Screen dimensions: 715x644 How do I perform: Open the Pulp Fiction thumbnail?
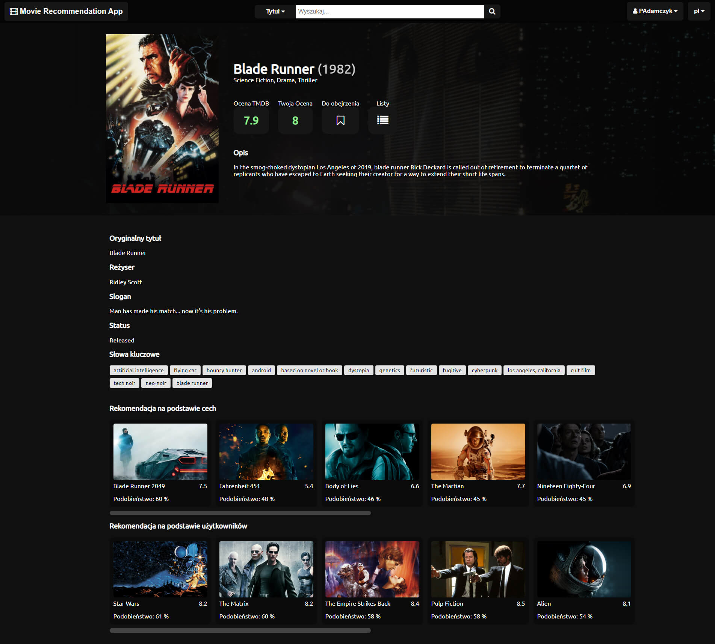point(478,569)
